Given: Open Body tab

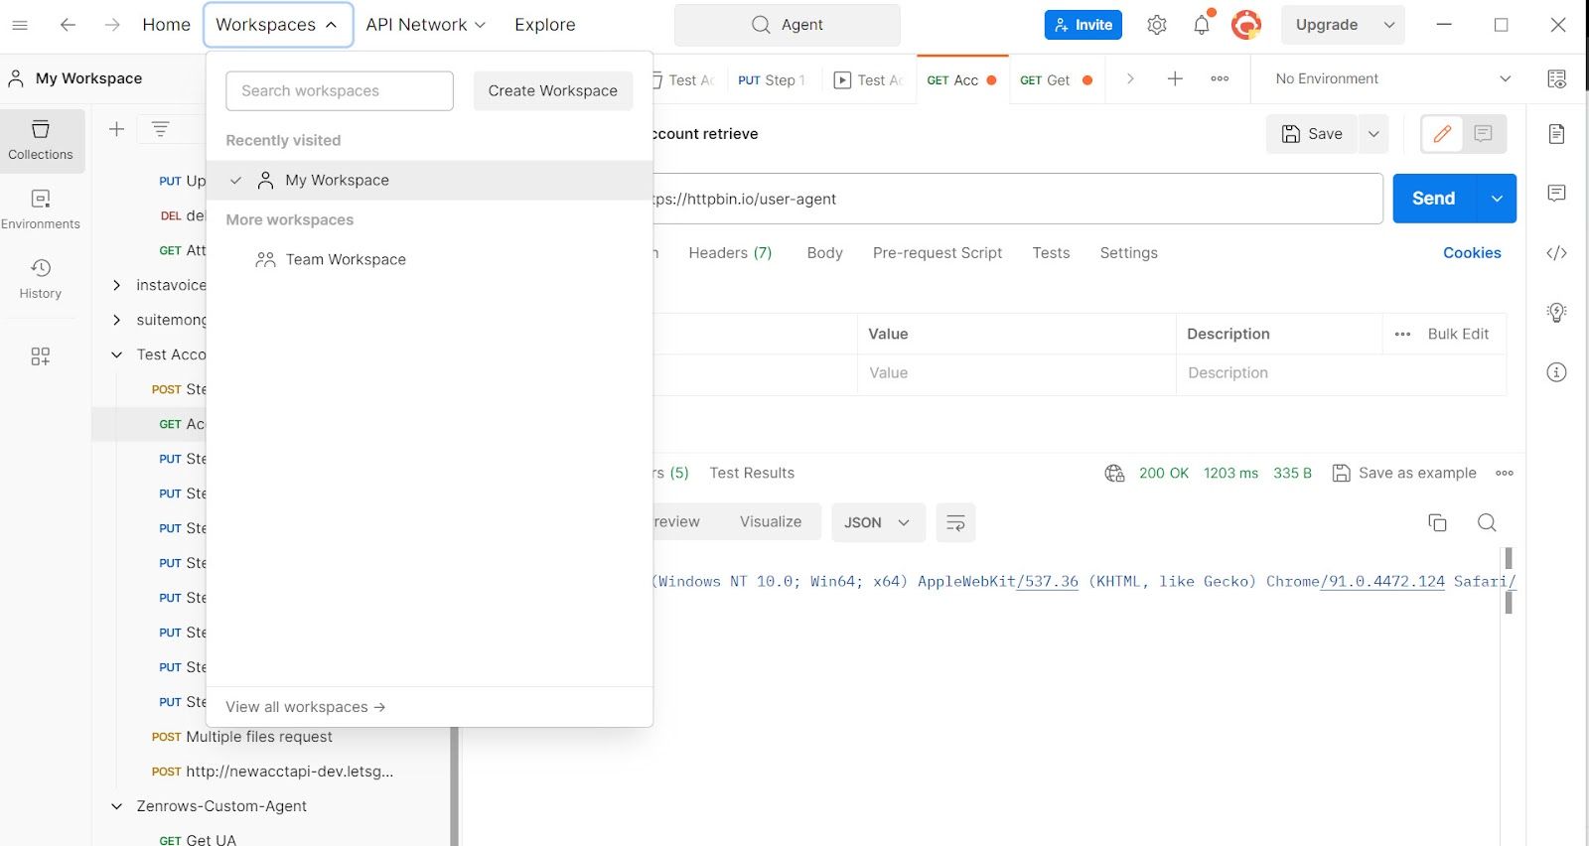Looking at the screenshot, I should 824,253.
